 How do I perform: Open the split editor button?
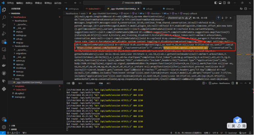[246, 9]
